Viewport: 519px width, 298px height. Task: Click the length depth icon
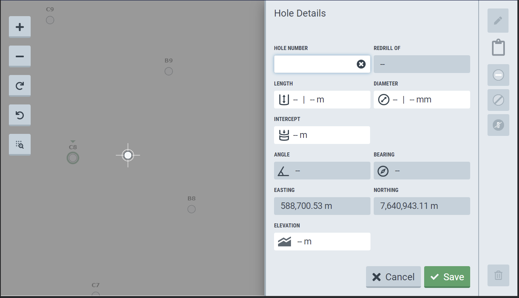284,100
